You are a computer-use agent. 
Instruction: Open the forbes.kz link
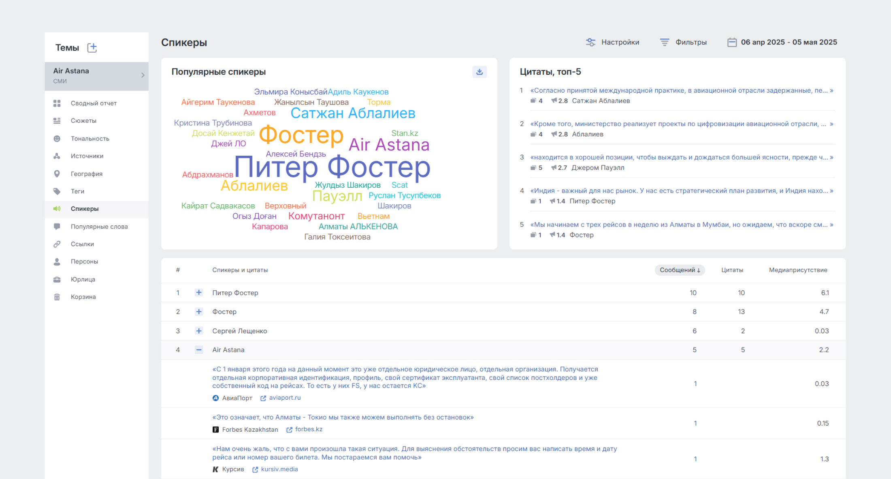click(309, 429)
